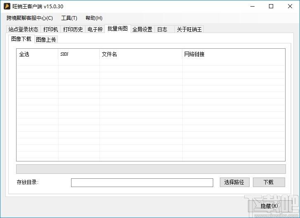Show the 关于旺销王 tab

(189, 29)
